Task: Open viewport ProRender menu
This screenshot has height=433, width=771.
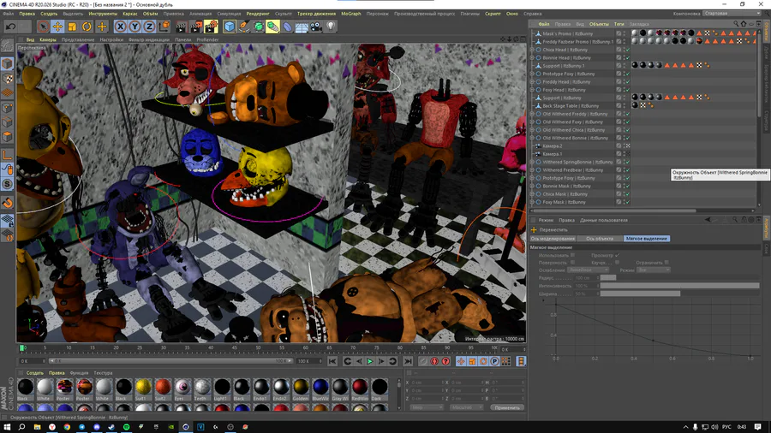Action: tap(207, 39)
